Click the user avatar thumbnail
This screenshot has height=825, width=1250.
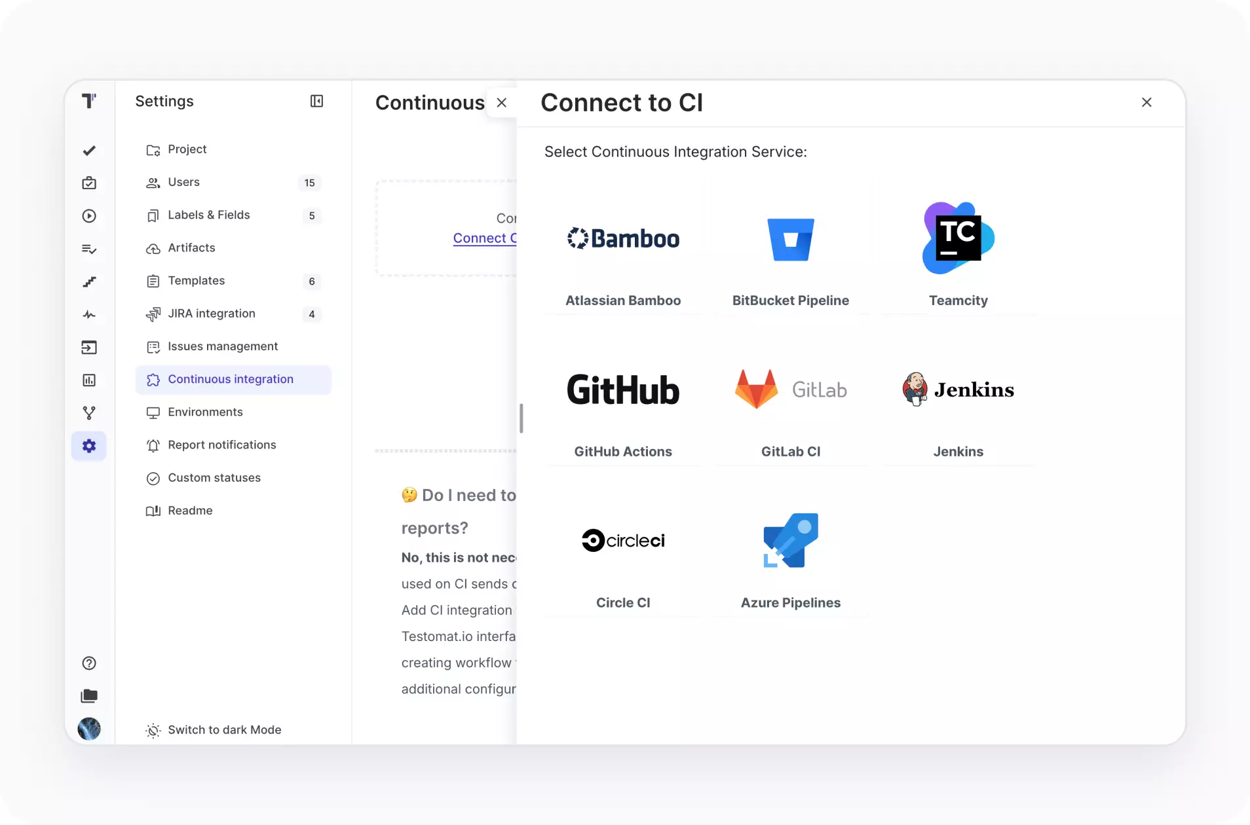(x=89, y=729)
